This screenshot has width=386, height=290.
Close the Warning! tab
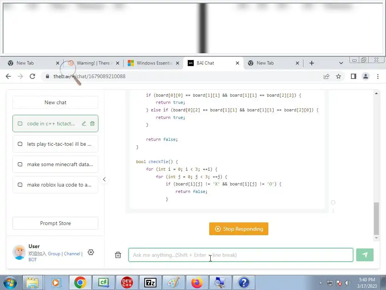pyautogui.click(x=118, y=63)
